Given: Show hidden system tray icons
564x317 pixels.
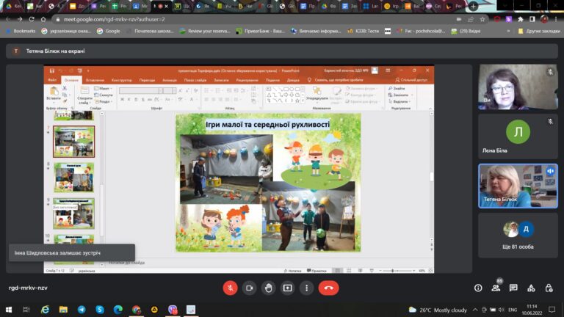Looking at the screenshot, I should [475, 310].
